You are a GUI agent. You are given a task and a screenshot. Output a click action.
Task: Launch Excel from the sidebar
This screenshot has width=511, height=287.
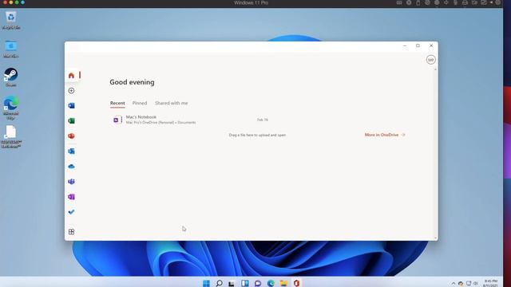[71, 120]
